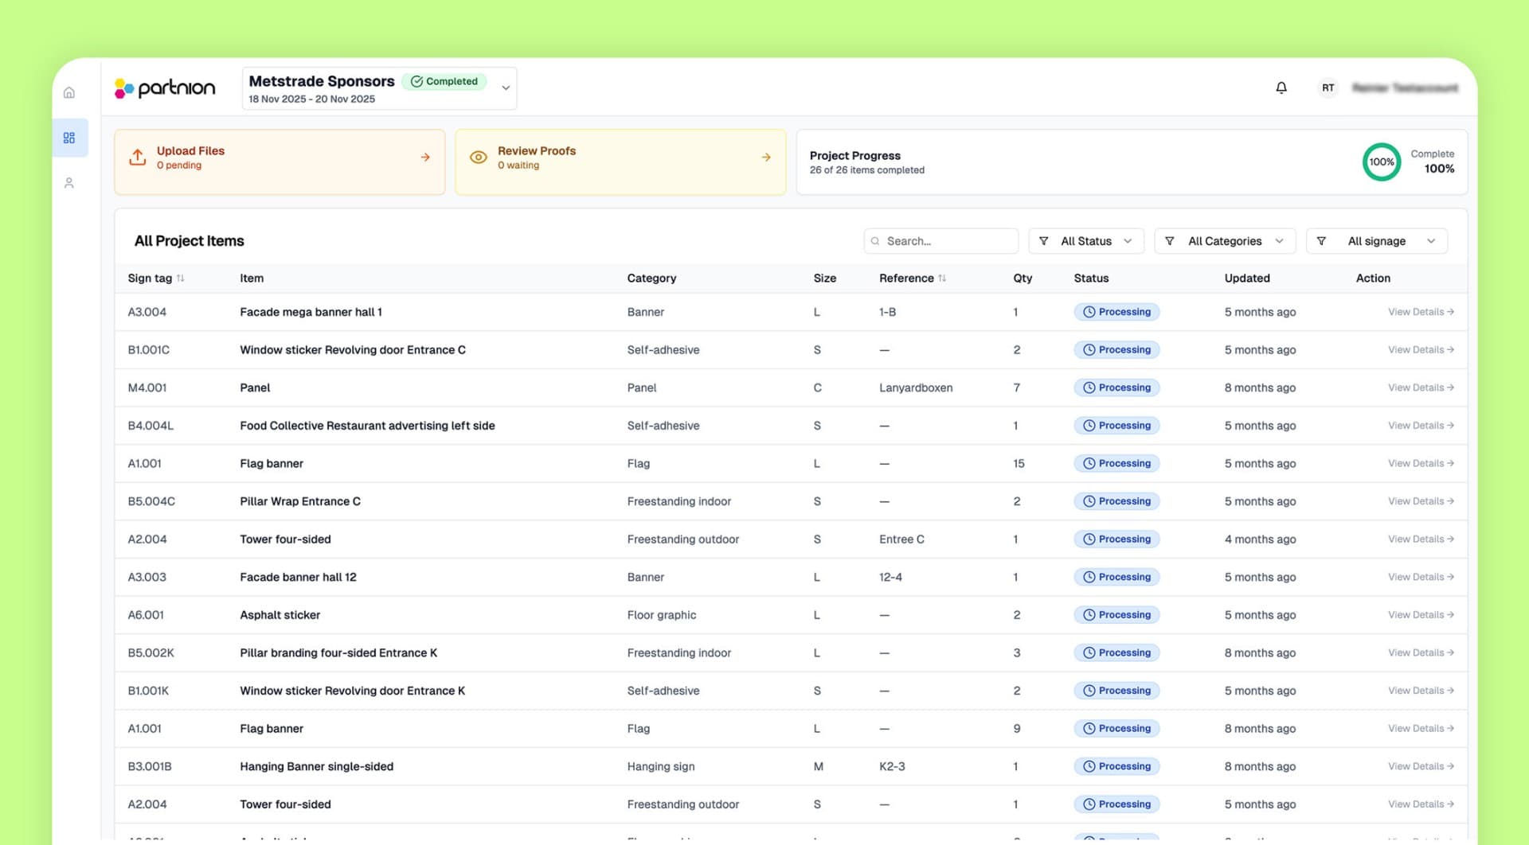Sort by Sign tag column arrows
The image size is (1529, 845).
coord(181,278)
